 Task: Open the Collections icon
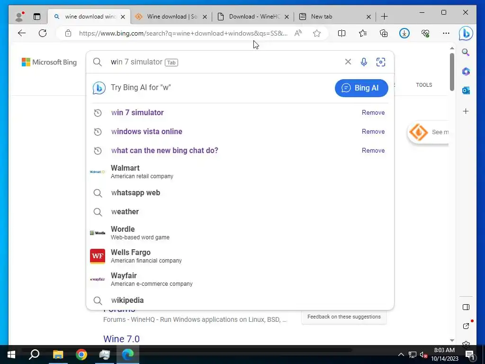coord(384,33)
